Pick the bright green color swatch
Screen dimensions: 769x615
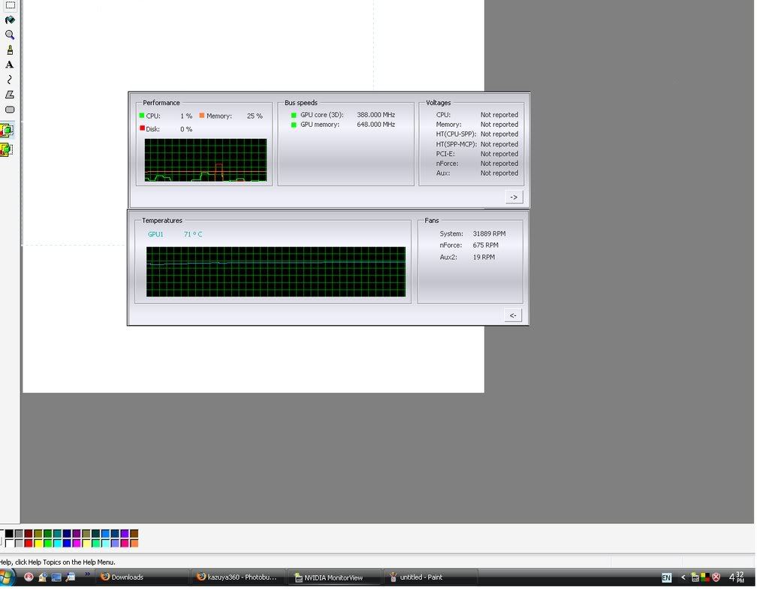(x=47, y=543)
